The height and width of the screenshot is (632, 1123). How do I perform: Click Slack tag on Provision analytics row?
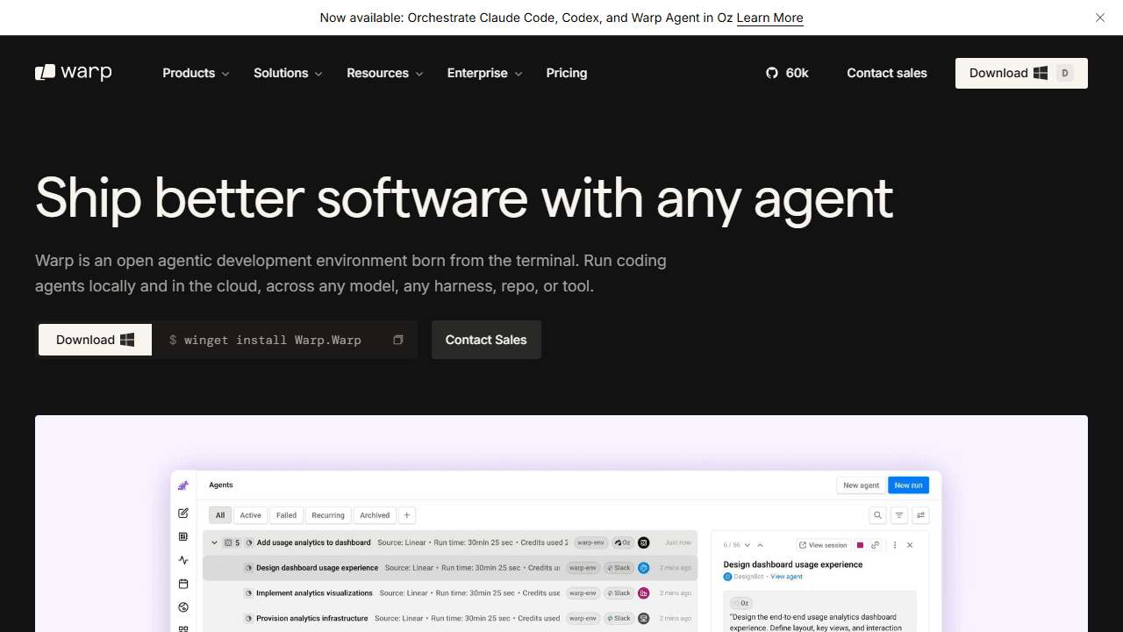(619, 619)
